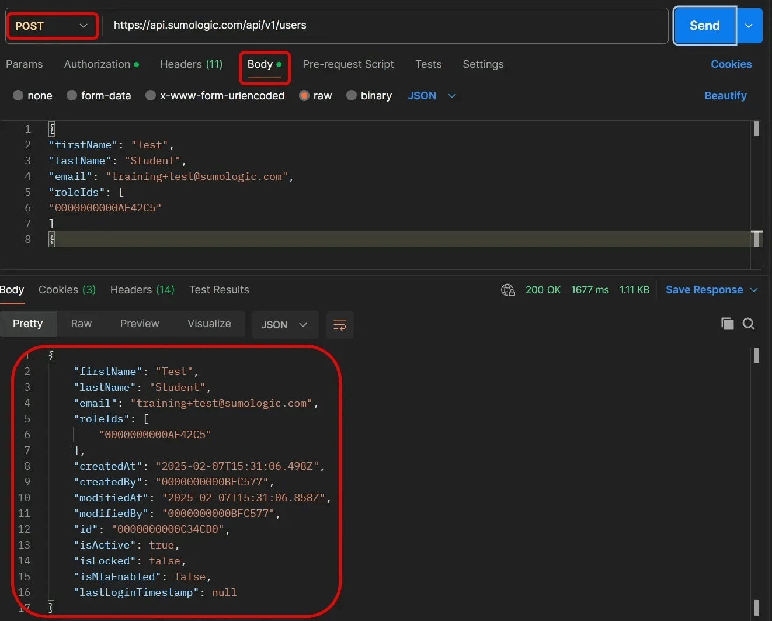
Task: Open the Headers (14) response section
Action: coord(142,289)
